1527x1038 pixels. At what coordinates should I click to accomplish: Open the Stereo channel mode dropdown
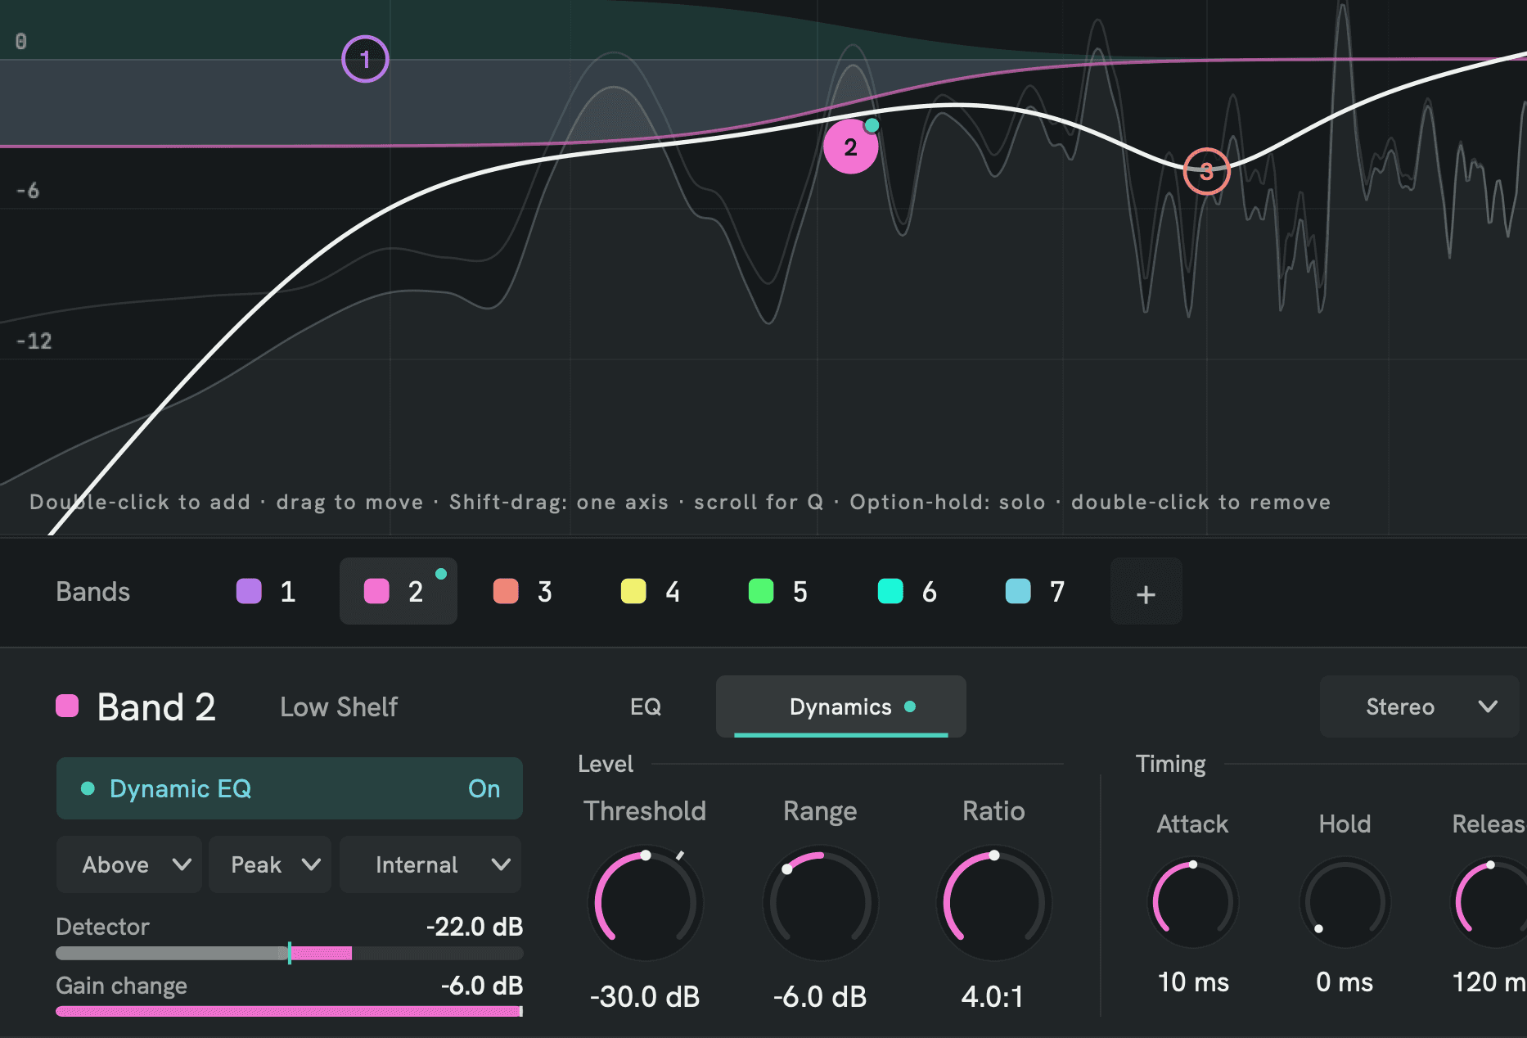(x=1420, y=706)
